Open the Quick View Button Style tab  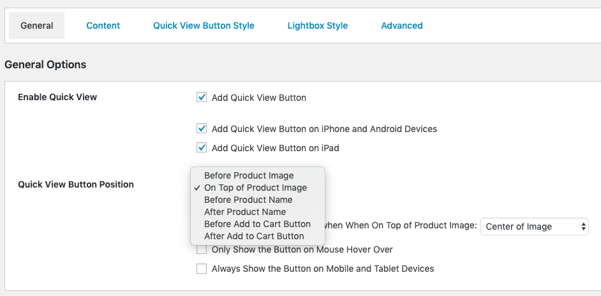tap(204, 26)
